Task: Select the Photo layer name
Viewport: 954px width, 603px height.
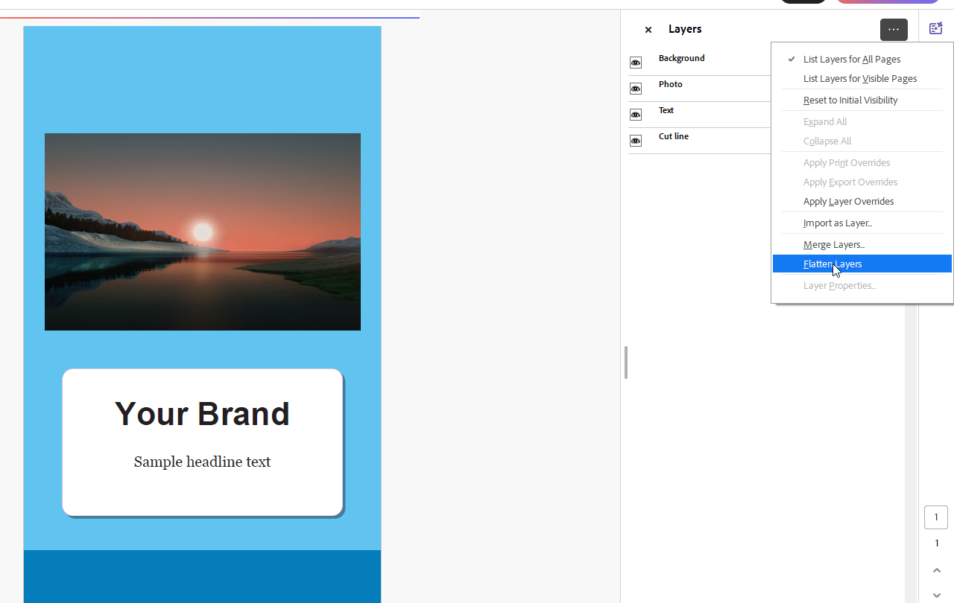Action: pos(670,84)
